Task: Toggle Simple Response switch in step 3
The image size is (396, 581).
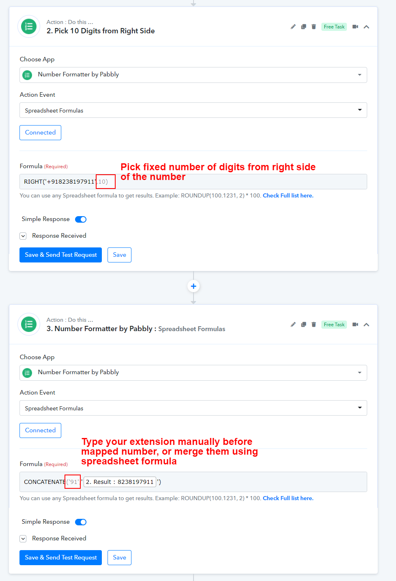Action: (x=81, y=522)
